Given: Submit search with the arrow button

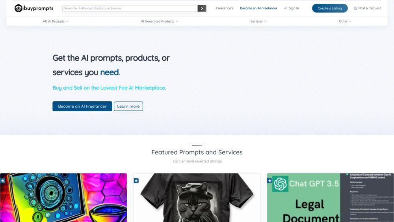Looking at the screenshot, I should [x=202, y=8].
